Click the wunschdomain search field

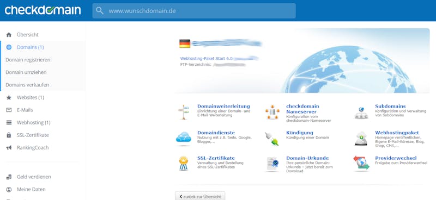tap(194, 11)
